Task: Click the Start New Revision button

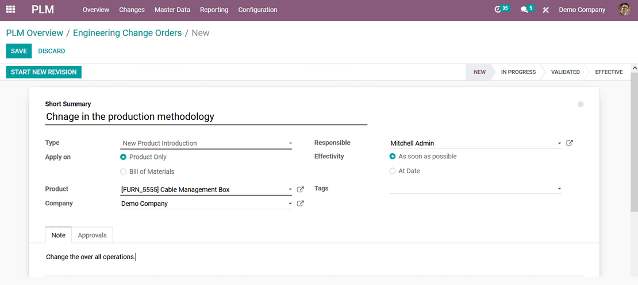Action: [x=44, y=72]
